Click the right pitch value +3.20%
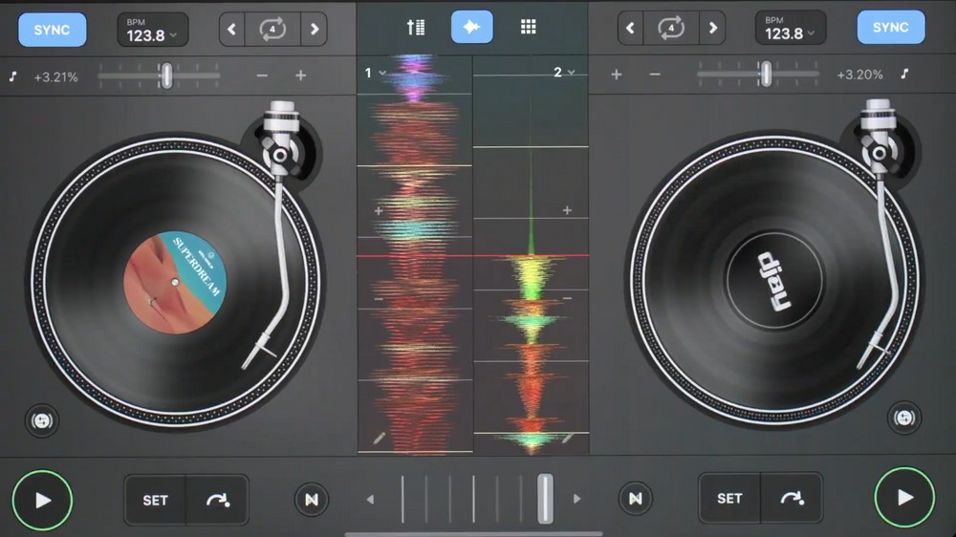 click(x=859, y=75)
